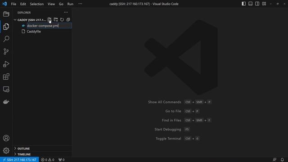Expand the Outline section
This screenshot has width=288, height=162.
point(23,148)
